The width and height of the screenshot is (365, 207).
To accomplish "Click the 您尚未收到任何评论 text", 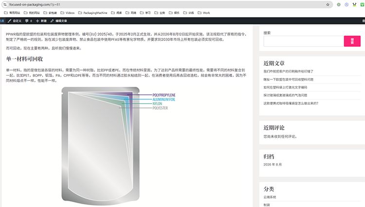I will click(280, 136).
